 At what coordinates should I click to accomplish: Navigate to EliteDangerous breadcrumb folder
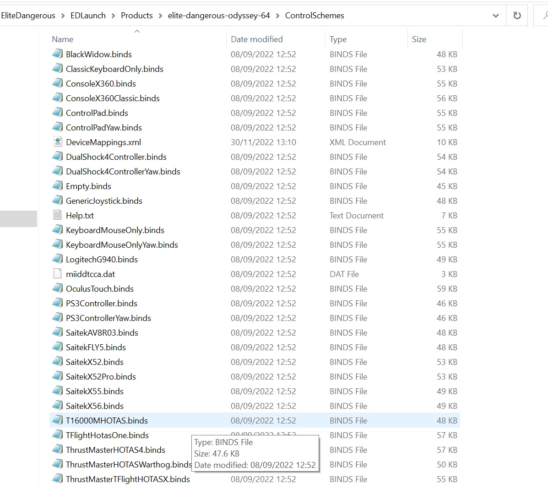pyautogui.click(x=28, y=16)
